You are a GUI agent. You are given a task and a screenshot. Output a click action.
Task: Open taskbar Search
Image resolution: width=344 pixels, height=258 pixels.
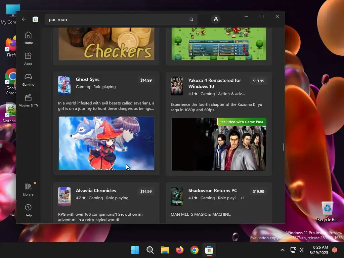150,250
